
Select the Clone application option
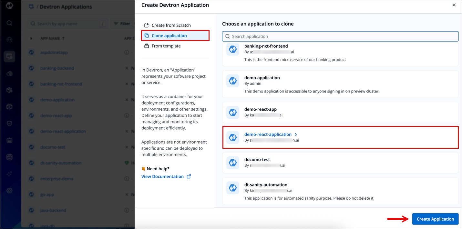[169, 35]
